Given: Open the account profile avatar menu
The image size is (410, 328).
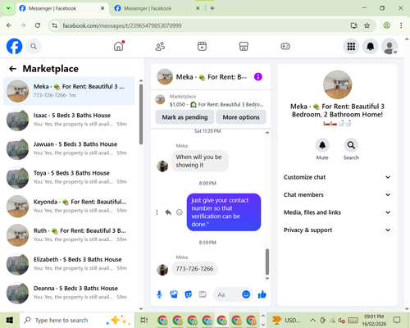Looking at the screenshot, I should pyautogui.click(x=389, y=46).
